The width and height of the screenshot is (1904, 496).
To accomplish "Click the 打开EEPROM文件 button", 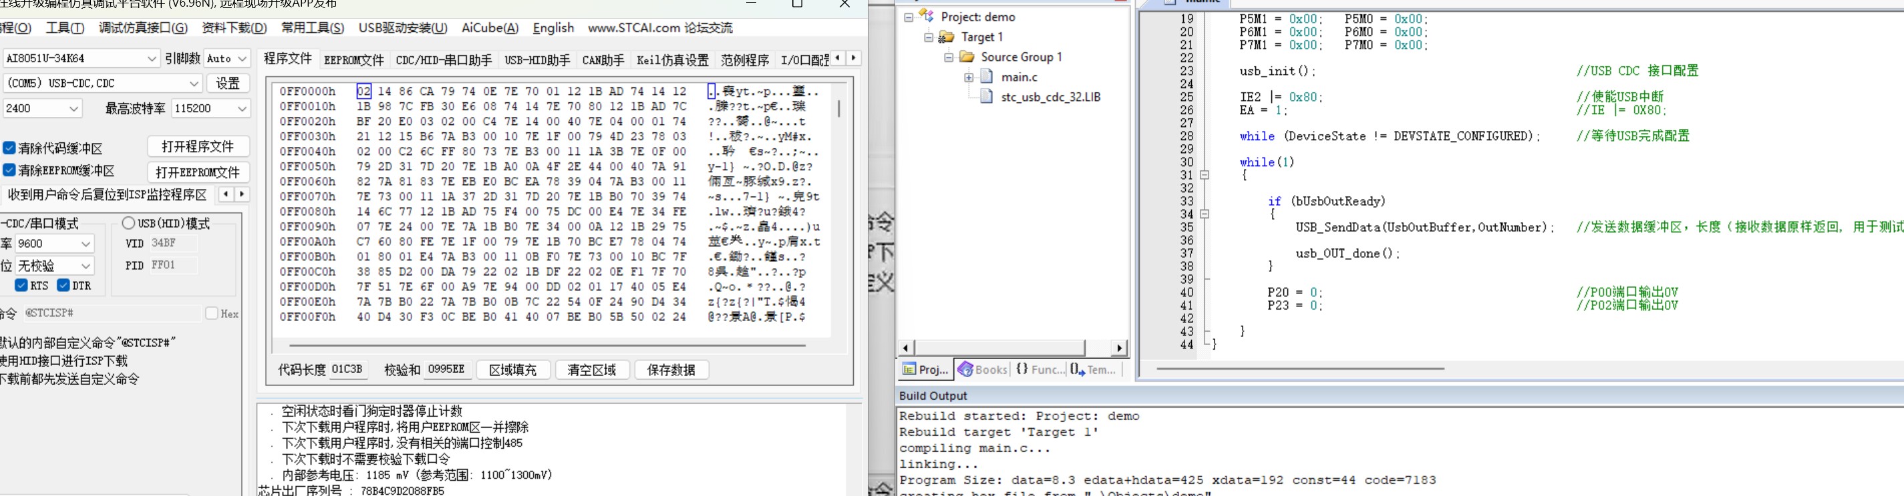I will pyautogui.click(x=197, y=172).
